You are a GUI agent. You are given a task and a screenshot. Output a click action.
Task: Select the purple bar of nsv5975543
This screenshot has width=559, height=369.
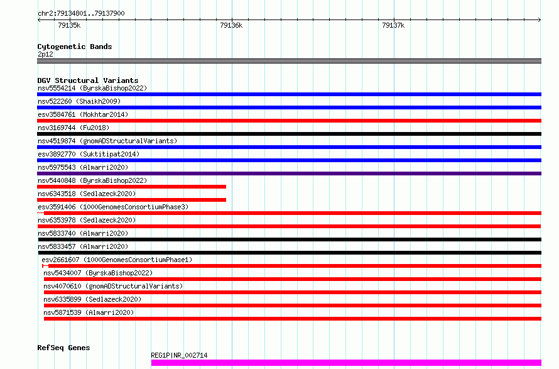(289, 173)
